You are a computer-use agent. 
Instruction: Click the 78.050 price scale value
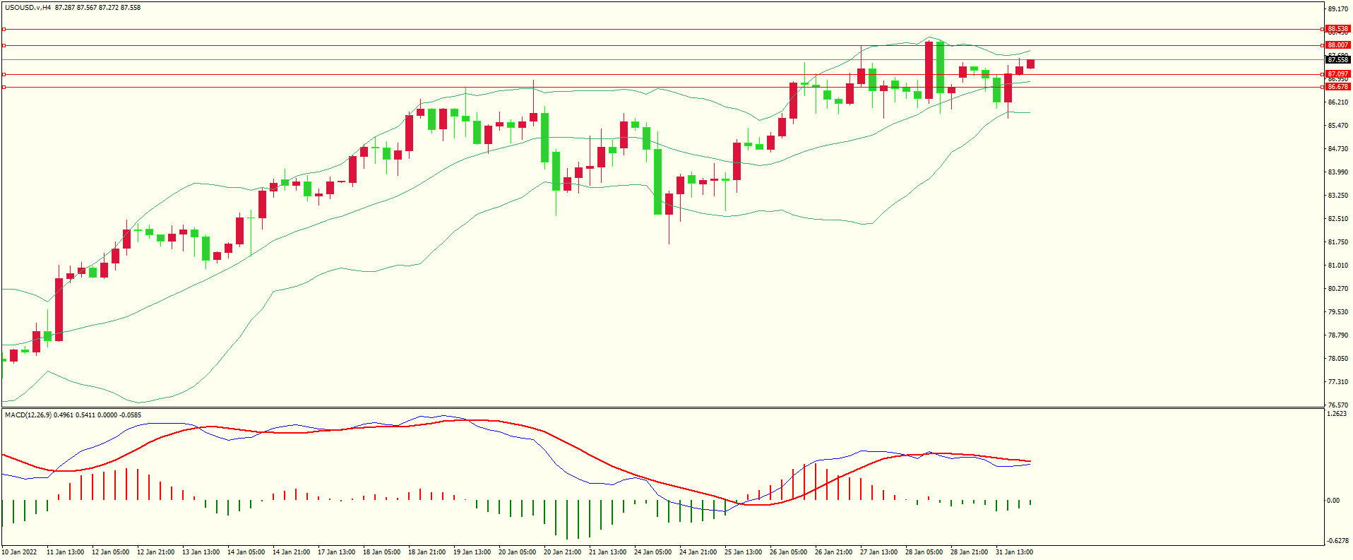click(x=1337, y=359)
